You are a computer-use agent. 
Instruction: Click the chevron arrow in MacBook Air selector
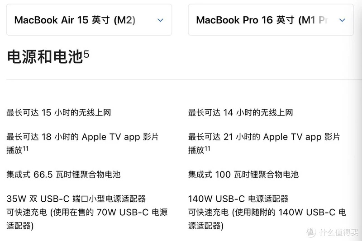(161, 20)
